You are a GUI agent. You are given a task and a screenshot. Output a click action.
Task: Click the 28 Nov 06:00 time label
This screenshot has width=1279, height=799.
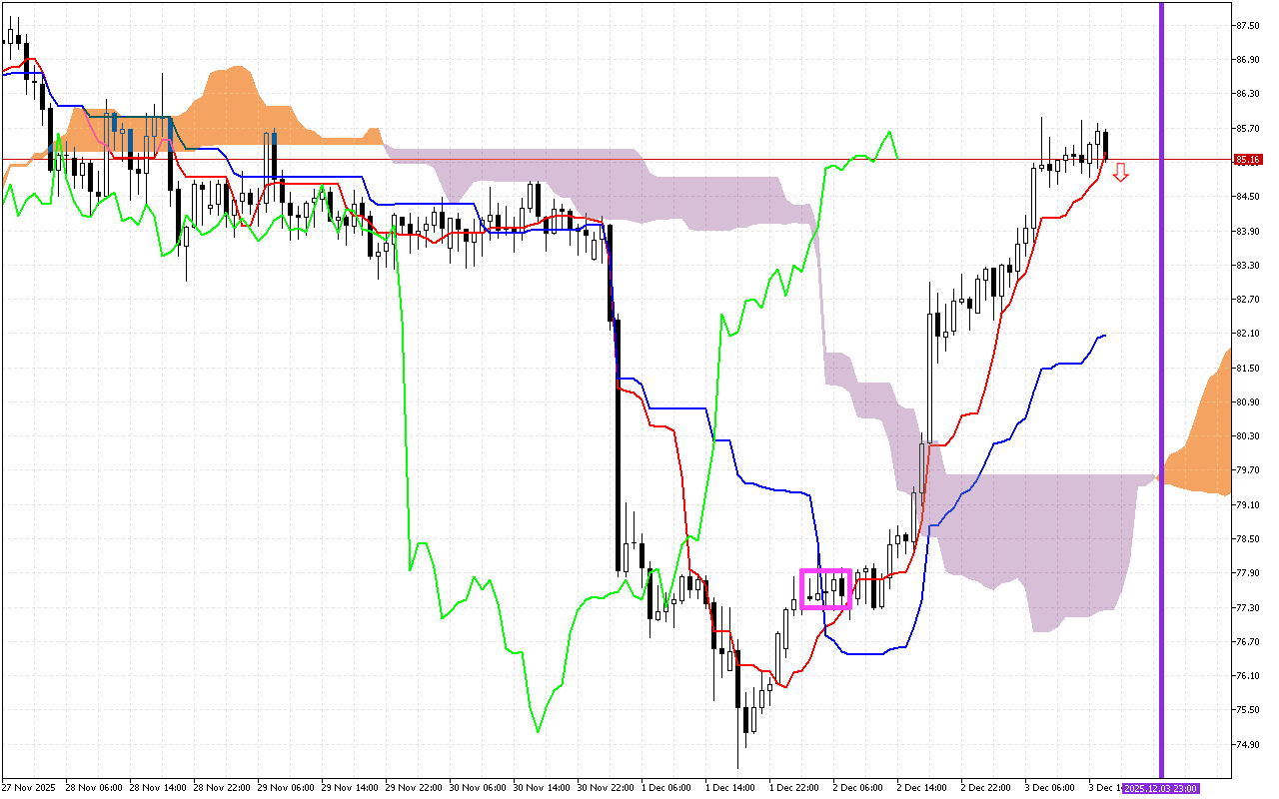click(x=96, y=788)
